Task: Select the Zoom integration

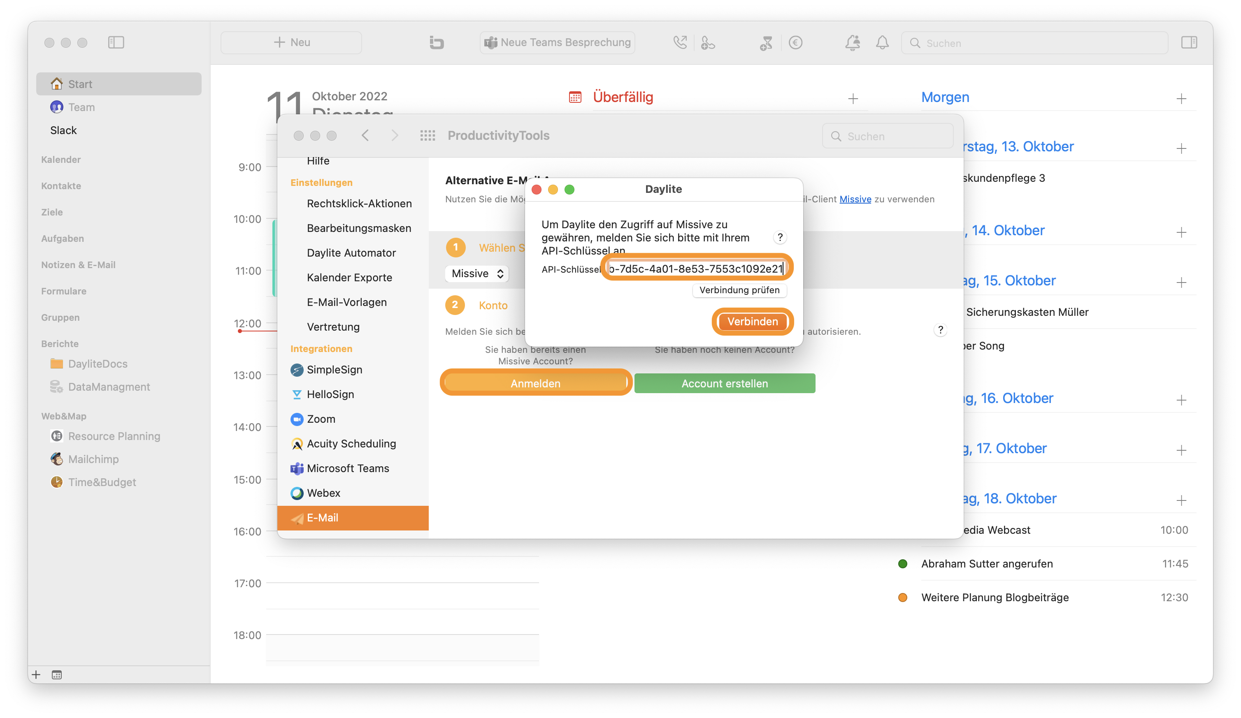Action: (353, 419)
